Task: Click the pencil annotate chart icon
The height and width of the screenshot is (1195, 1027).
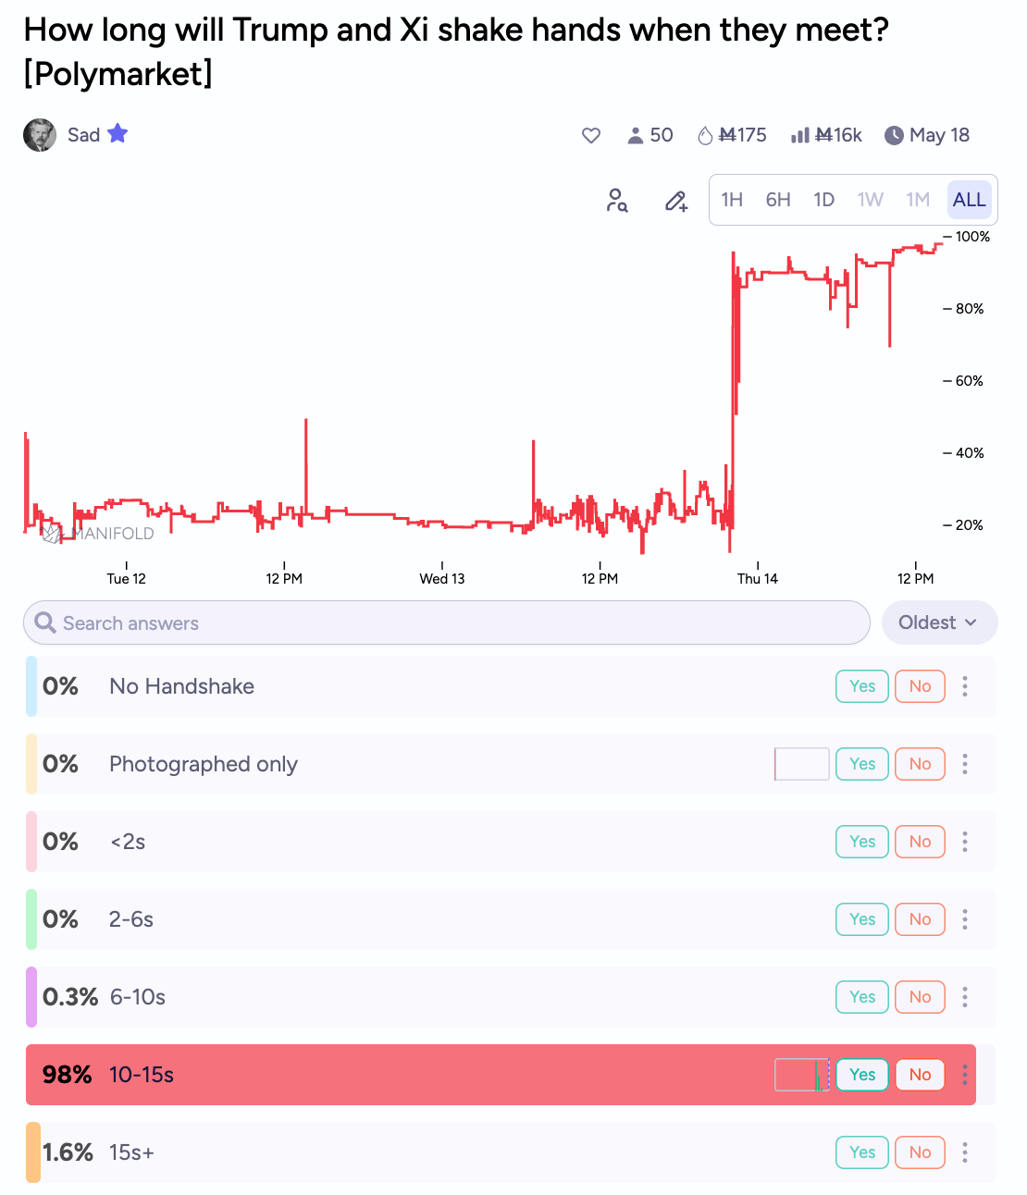Action: point(676,200)
